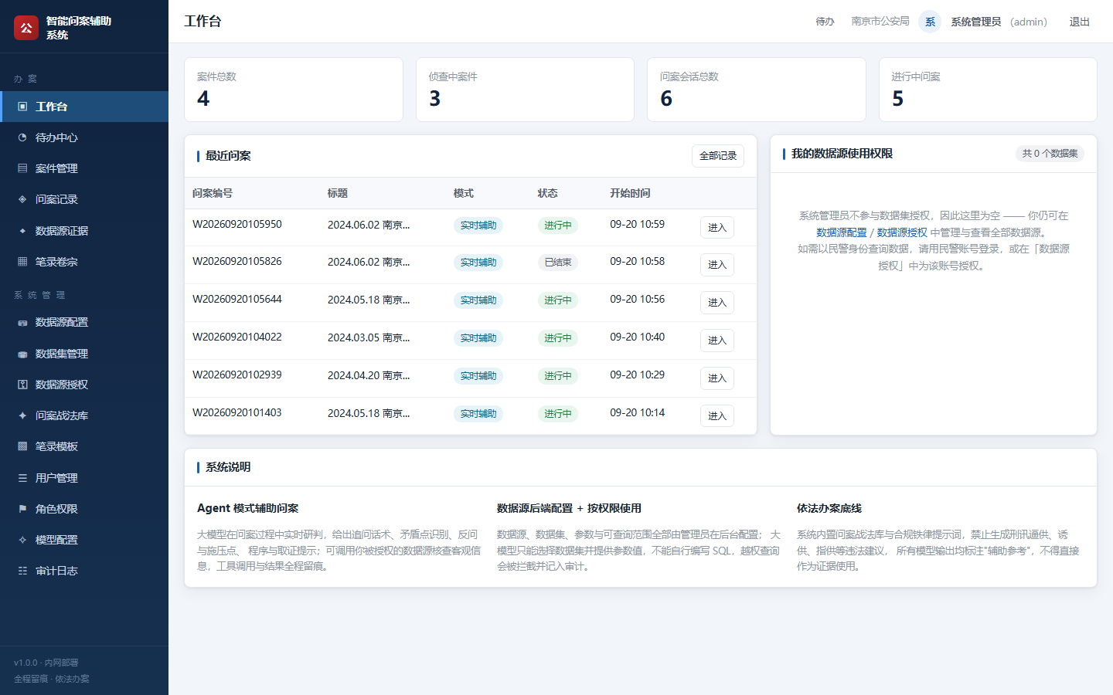Click the 问案战法库 star icon

pos(22,415)
